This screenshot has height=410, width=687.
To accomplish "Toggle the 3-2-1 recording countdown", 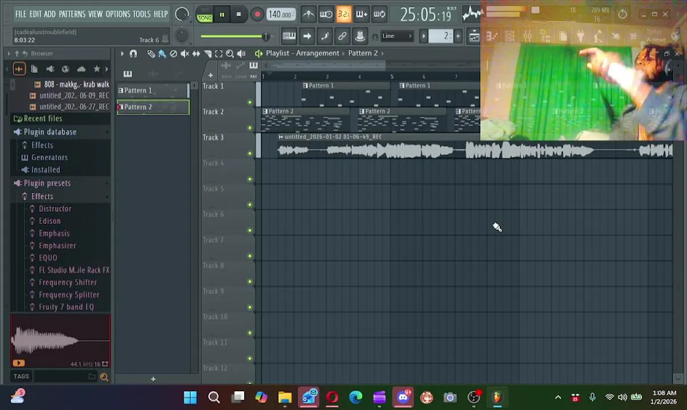I will [x=343, y=14].
